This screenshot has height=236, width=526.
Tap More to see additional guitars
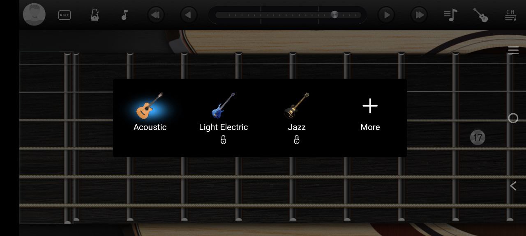pyautogui.click(x=370, y=115)
